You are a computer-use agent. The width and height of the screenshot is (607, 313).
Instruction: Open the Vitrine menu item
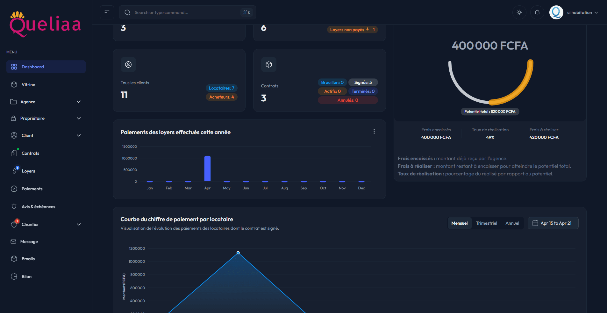click(46, 85)
